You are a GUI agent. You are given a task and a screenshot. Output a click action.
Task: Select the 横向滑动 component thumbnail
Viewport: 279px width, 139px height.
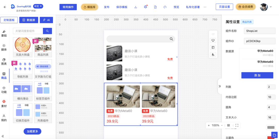23,91
